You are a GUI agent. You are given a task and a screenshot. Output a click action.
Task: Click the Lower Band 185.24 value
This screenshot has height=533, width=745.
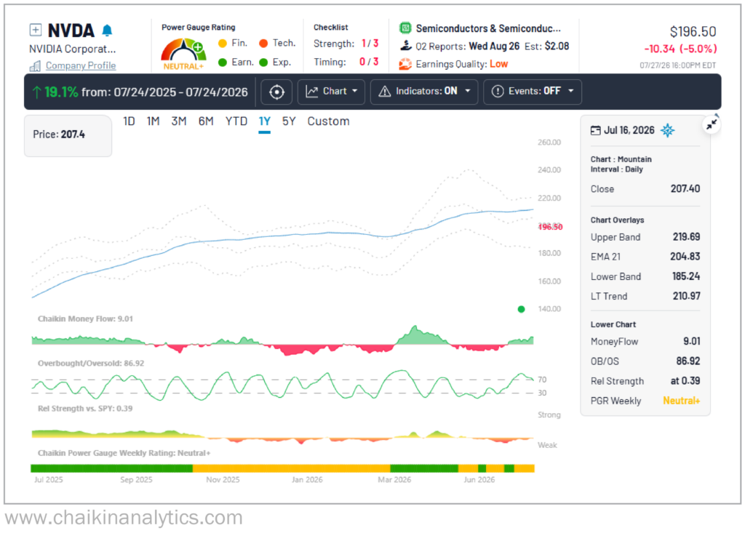pyautogui.click(x=686, y=276)
